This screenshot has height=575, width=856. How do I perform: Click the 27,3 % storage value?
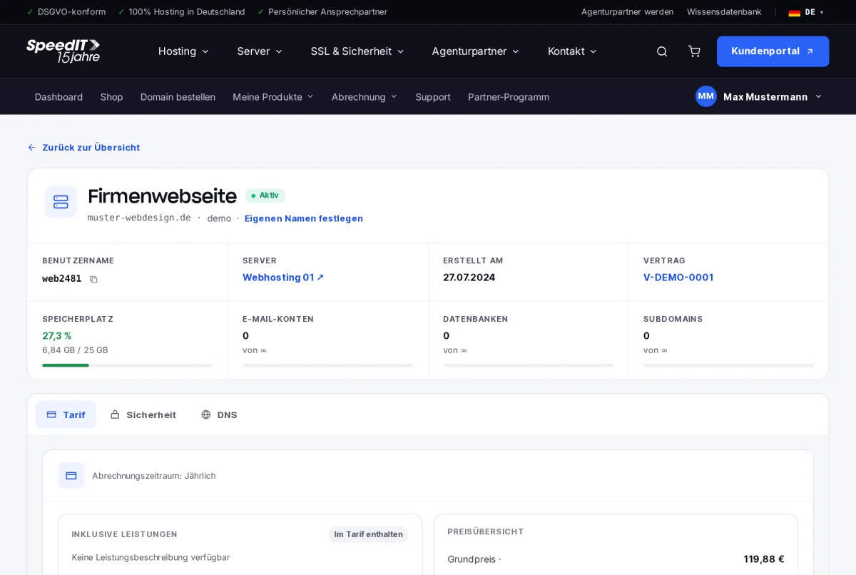tap(57, 336)
